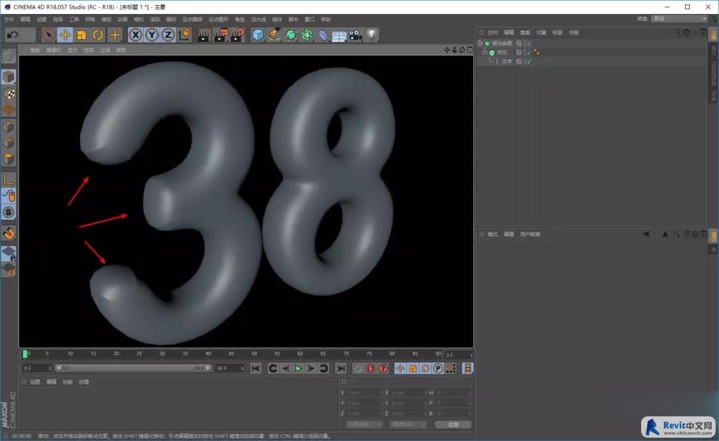This screenshot has width=719, height=441.
Task: Add a Cube primitive object
Action: pyautogui.click(x=258, y=35)
